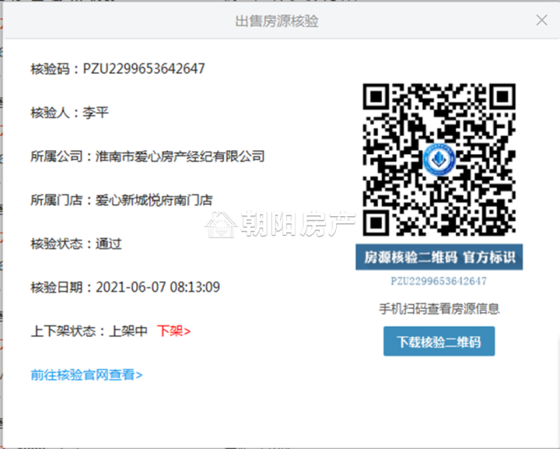Click the 下载核验二维码 button

[x=439, y=341]
